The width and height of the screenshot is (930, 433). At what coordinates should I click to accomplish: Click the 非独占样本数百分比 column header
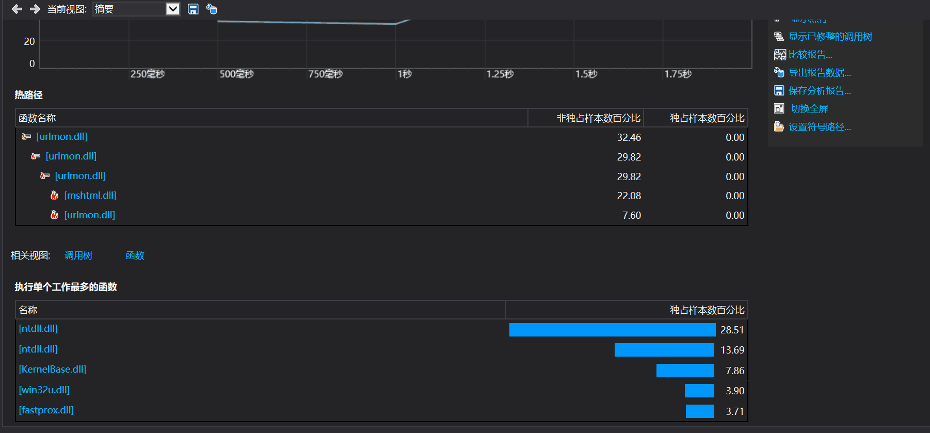pyautogui.click(x=586, y=118)
